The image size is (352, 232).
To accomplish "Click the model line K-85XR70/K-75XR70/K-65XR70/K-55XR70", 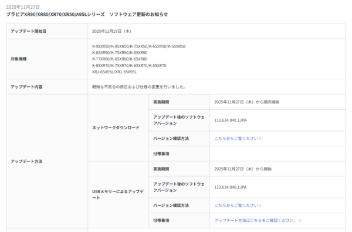I will [x=129, y=65].
